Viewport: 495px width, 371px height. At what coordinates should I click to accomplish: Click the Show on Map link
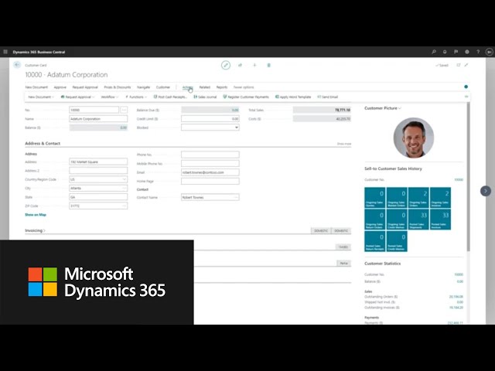coord(36,215)
